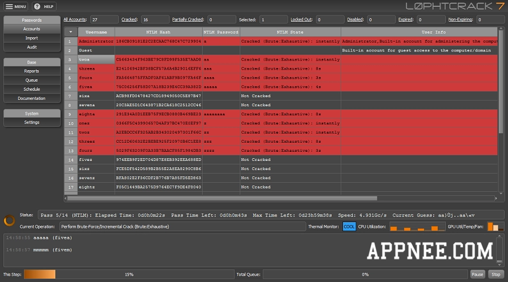Open the hamburger MENU button
Viewport: 508px width, 282px height.
point(16,6)
